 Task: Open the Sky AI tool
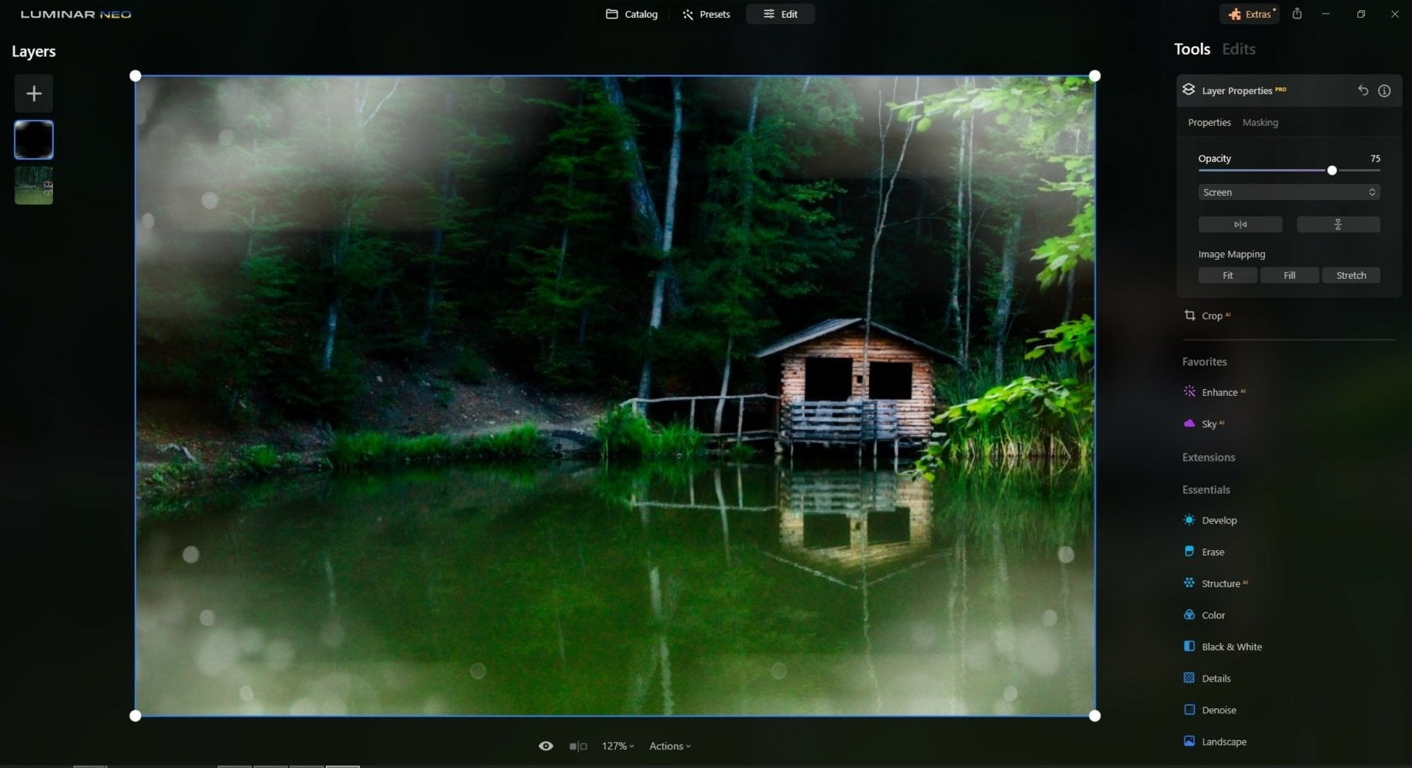pos(1209,423)
